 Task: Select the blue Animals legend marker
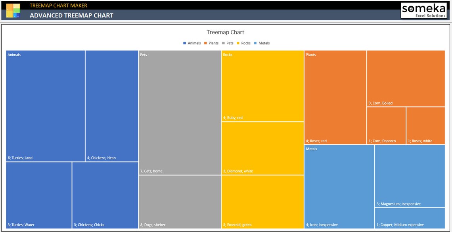point(184,43)
